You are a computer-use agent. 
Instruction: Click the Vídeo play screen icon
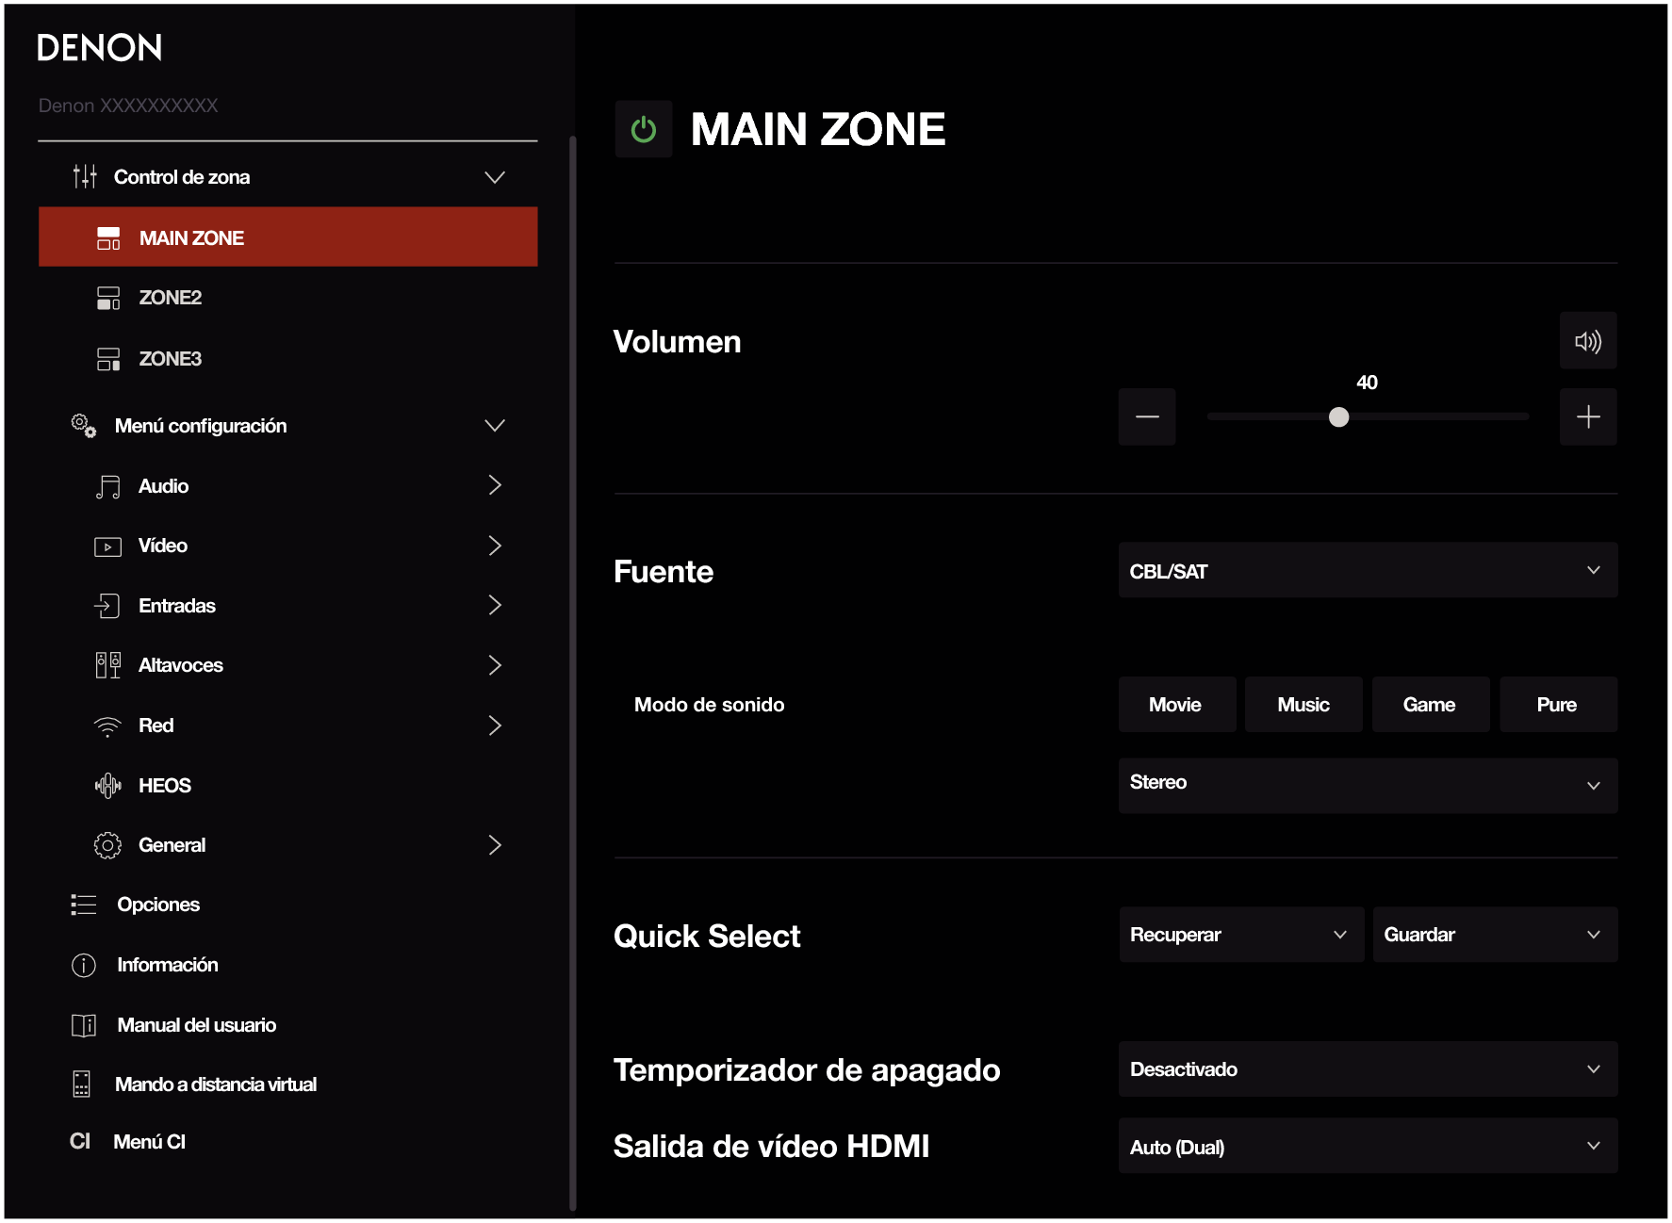coord(108,546)
